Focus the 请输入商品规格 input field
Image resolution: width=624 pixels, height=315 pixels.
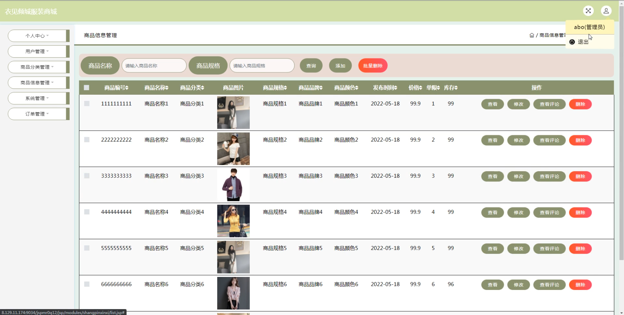[x=262, y=66]
